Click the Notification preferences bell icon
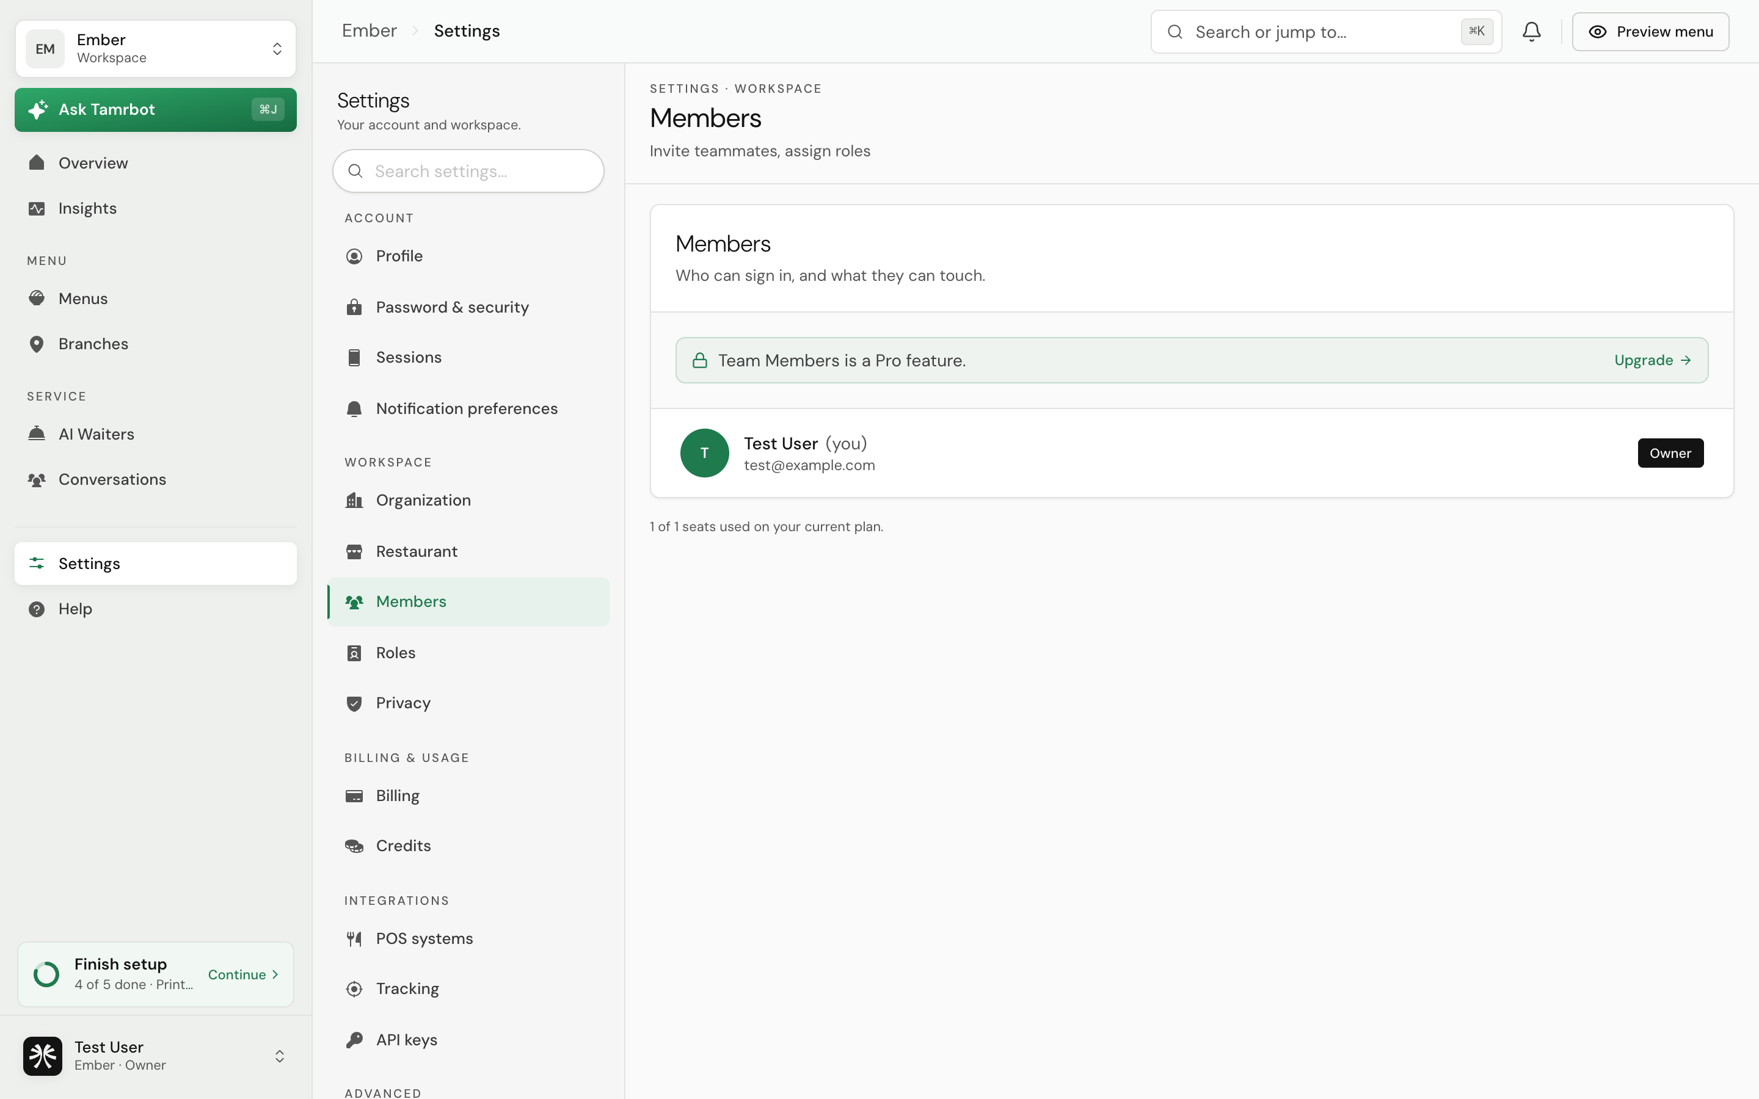1759x1099 pixels. pos(354,408)
